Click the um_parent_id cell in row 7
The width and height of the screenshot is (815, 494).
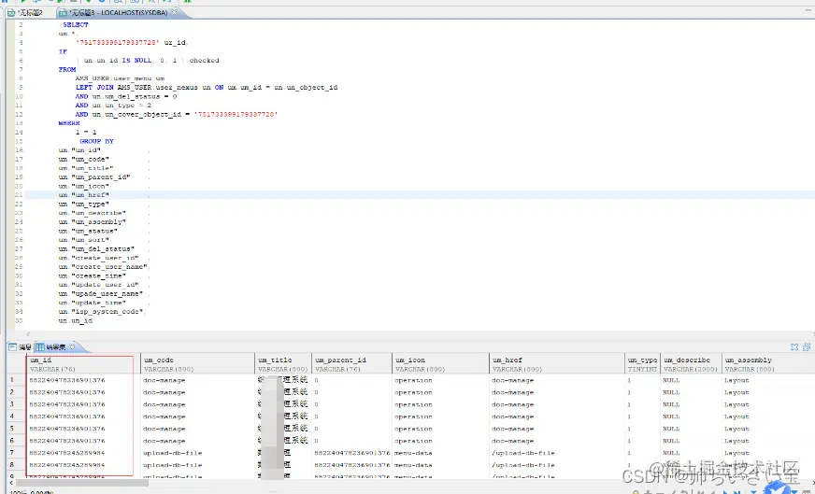(x=351, y=453)
